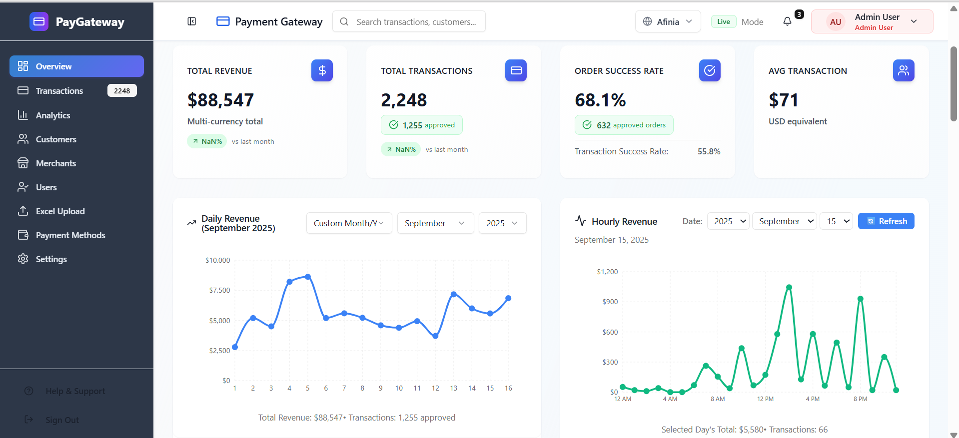Open Daily Revenue 2025 year dropdown
Viewport: 959px width, 438px height.
click(502, 223)
